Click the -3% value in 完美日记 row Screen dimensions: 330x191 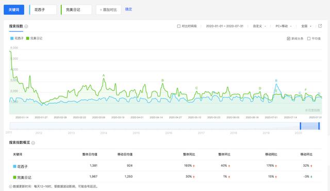[x=306, y=177]
